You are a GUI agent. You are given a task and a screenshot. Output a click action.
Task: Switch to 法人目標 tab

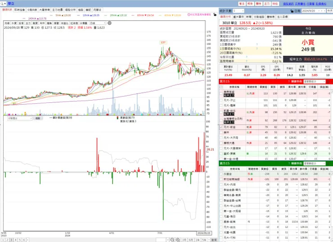pos(282,17)
